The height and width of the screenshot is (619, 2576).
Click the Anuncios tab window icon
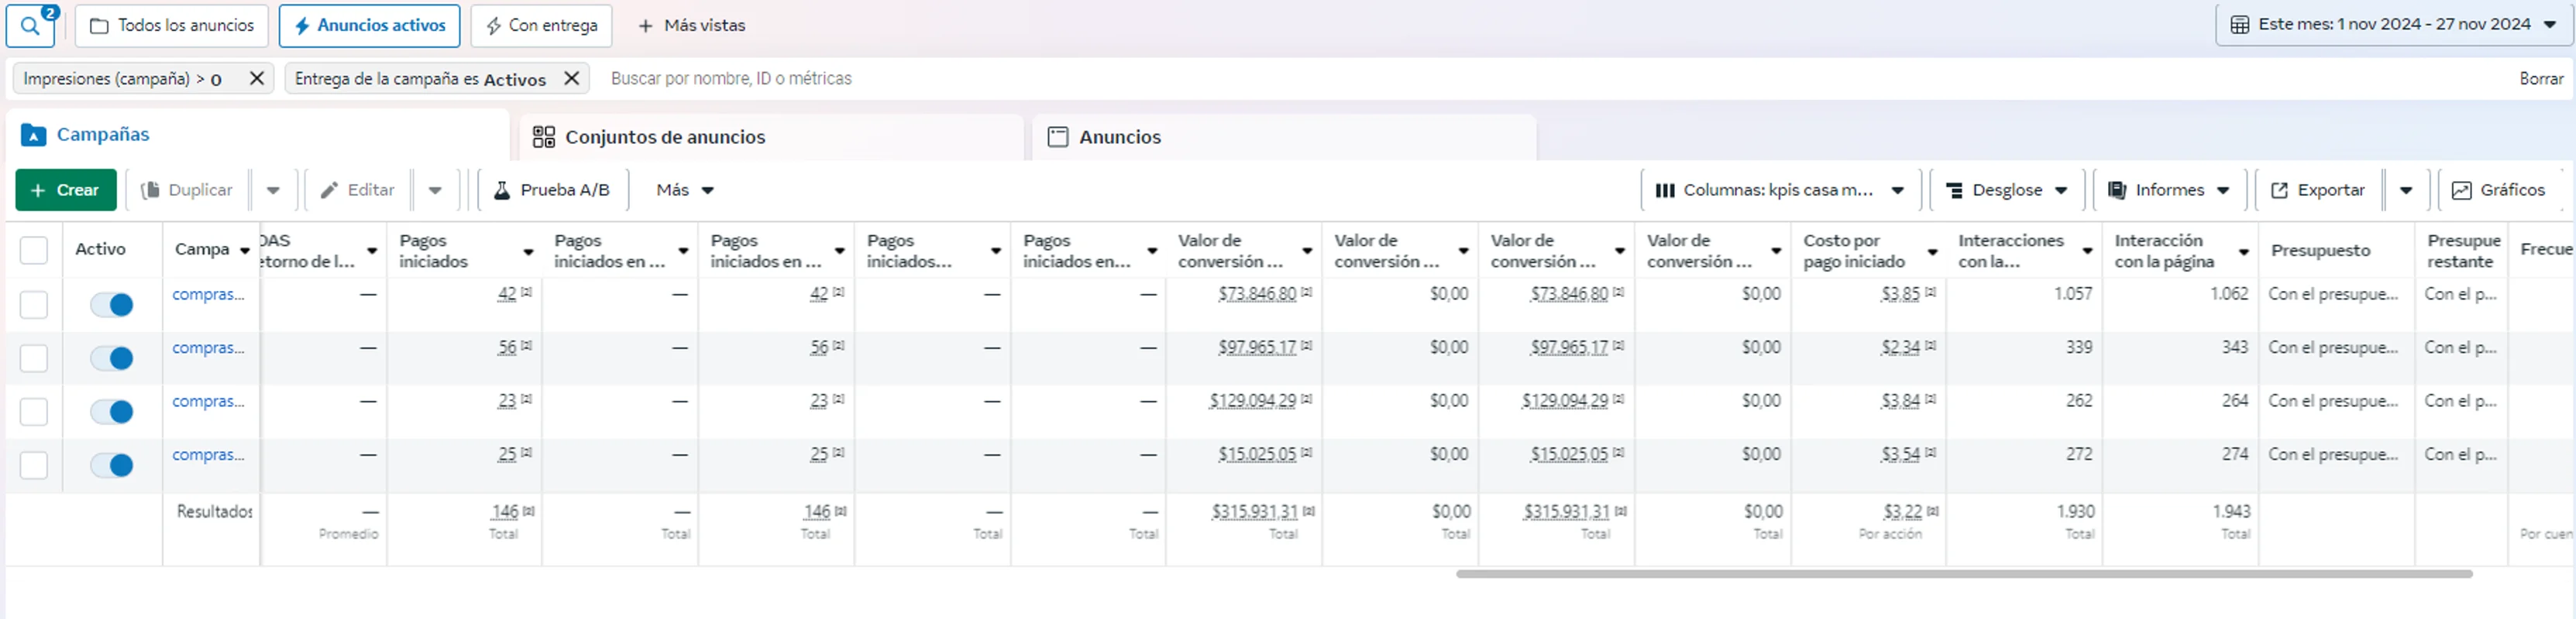click(x=1058, y=137)
